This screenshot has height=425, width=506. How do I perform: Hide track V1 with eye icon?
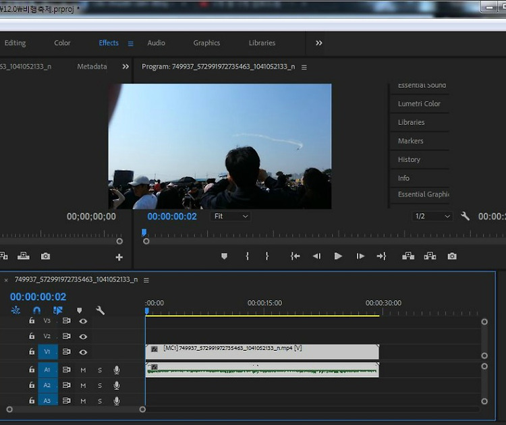point(83,352)
